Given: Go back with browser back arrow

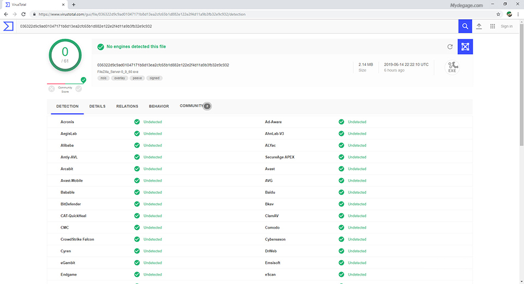Looking at the screenshot, I should click(x=5, y=14).
